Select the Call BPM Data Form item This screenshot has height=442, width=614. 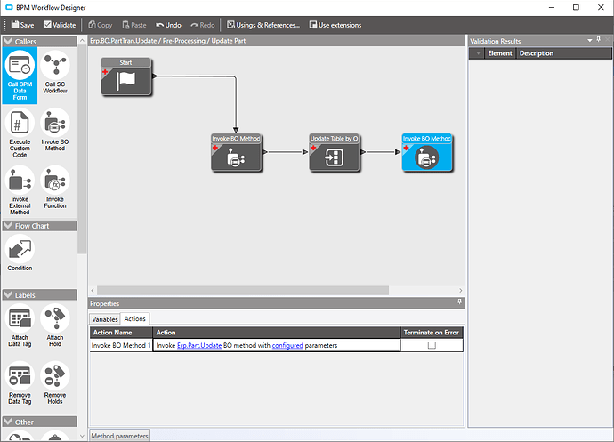point(20,76)
